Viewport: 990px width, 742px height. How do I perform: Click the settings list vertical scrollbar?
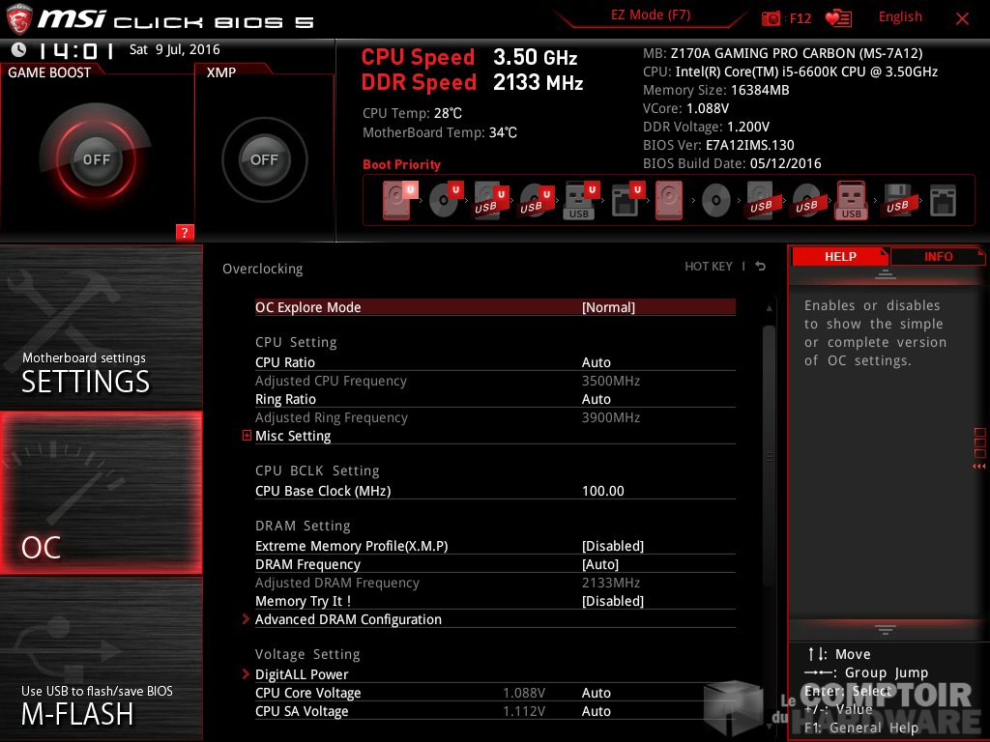pos(769,456)
